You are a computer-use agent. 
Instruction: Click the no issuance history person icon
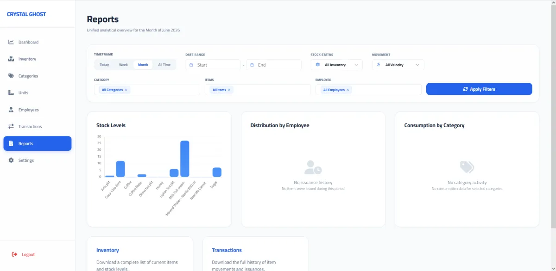[x=313, y=167]
